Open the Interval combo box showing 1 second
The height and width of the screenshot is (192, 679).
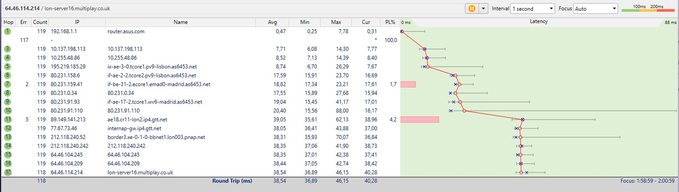click(x=532, y=8)
